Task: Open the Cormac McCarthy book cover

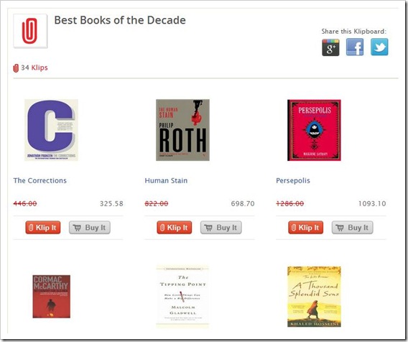Action: pyautogui.click(x=51, y=297)
